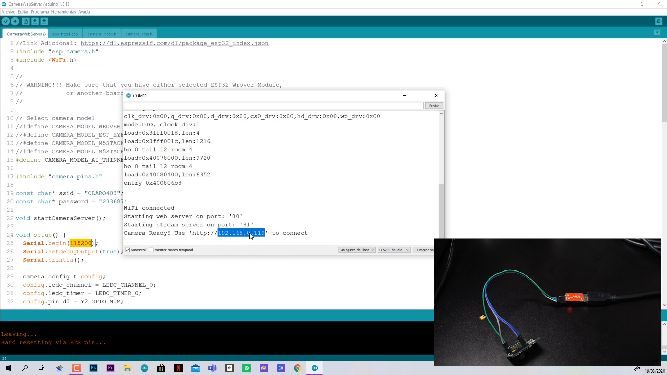Open the Serial Monitor icon
This screenshot has width=667, height=375.
[659, 21]
